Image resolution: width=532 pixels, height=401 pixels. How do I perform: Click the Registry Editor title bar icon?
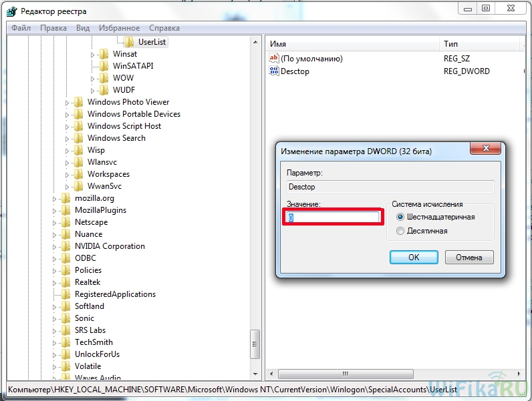coord(11,10)
